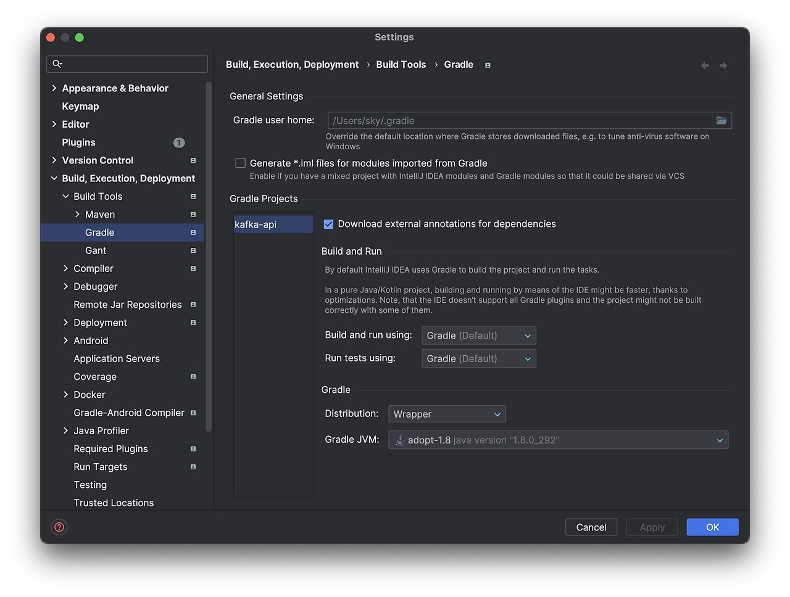Select Remote Jar Repositories tree item

pyautogui.click(x=128, y=305)
